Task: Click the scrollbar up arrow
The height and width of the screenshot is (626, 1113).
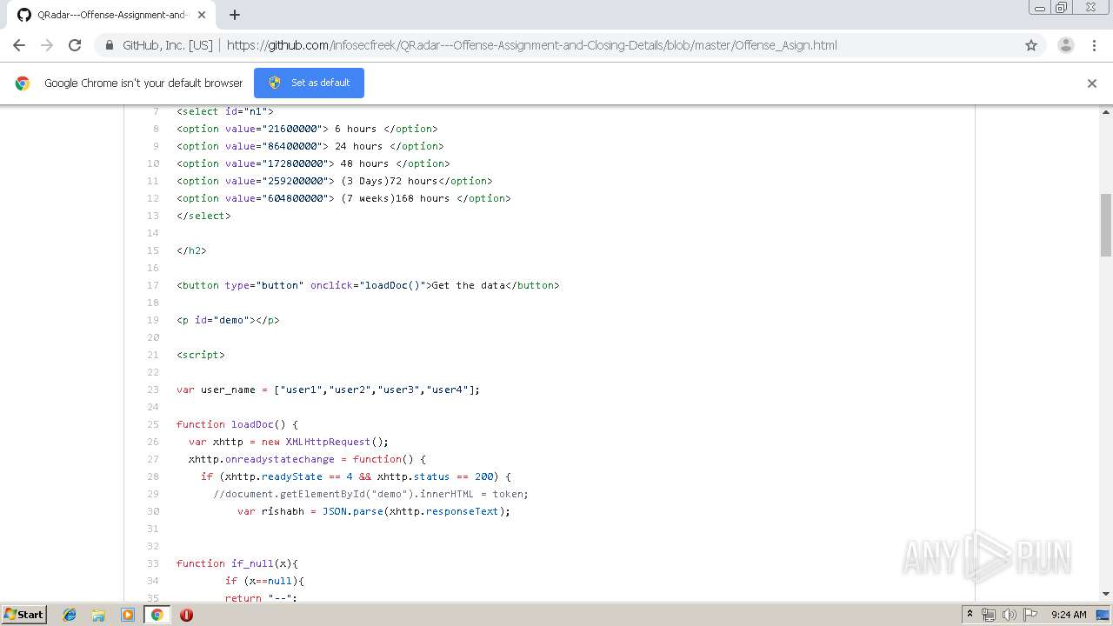Action: [1106, 113]
